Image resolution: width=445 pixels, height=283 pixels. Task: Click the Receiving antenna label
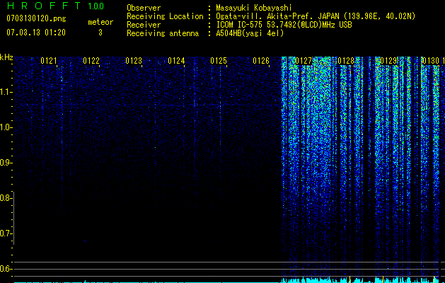click(x=163, y=33)
